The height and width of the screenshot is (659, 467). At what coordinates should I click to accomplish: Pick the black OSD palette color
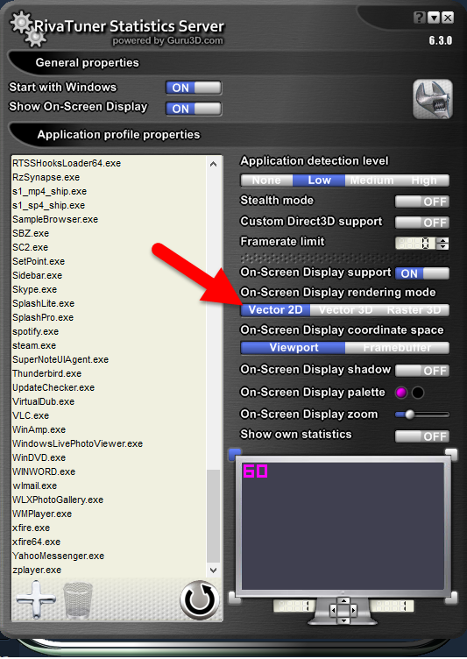coord(418,393)
